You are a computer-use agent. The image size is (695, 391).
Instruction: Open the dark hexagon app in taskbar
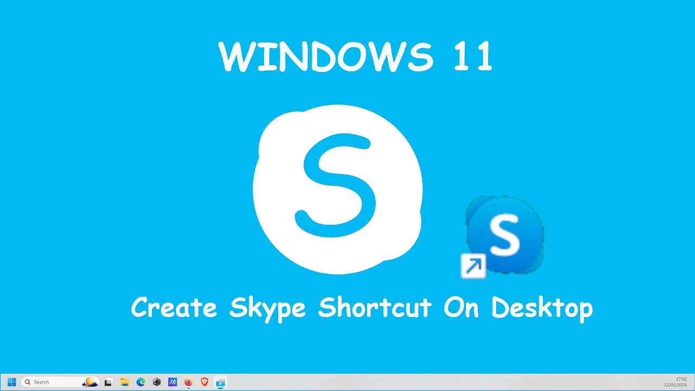click(156, 382)
